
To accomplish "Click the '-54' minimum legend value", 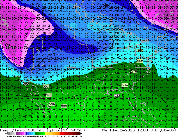I will tap(9, 136).
